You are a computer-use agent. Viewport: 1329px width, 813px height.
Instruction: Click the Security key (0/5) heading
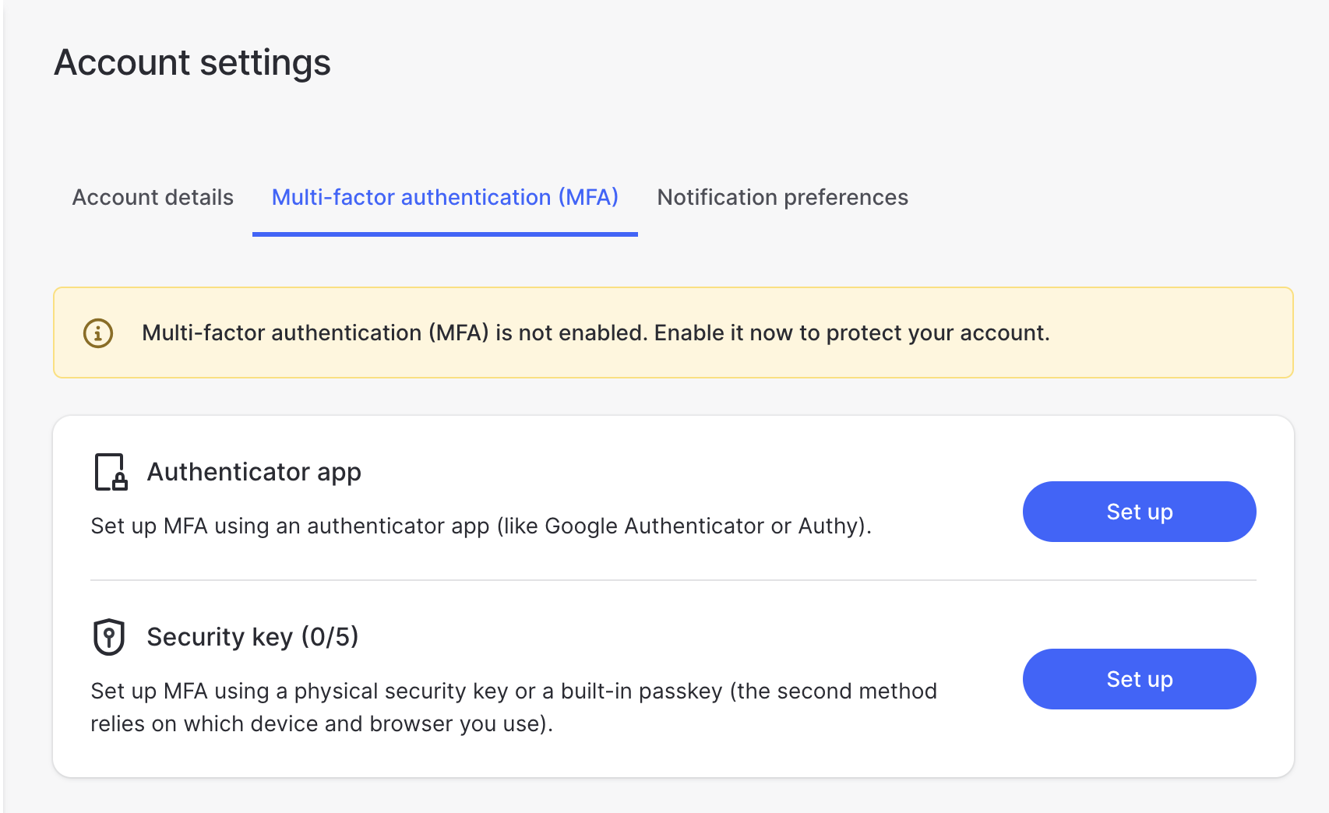click(253, 636)
